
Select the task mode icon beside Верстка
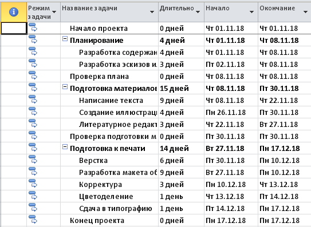[x=33, y=160]
